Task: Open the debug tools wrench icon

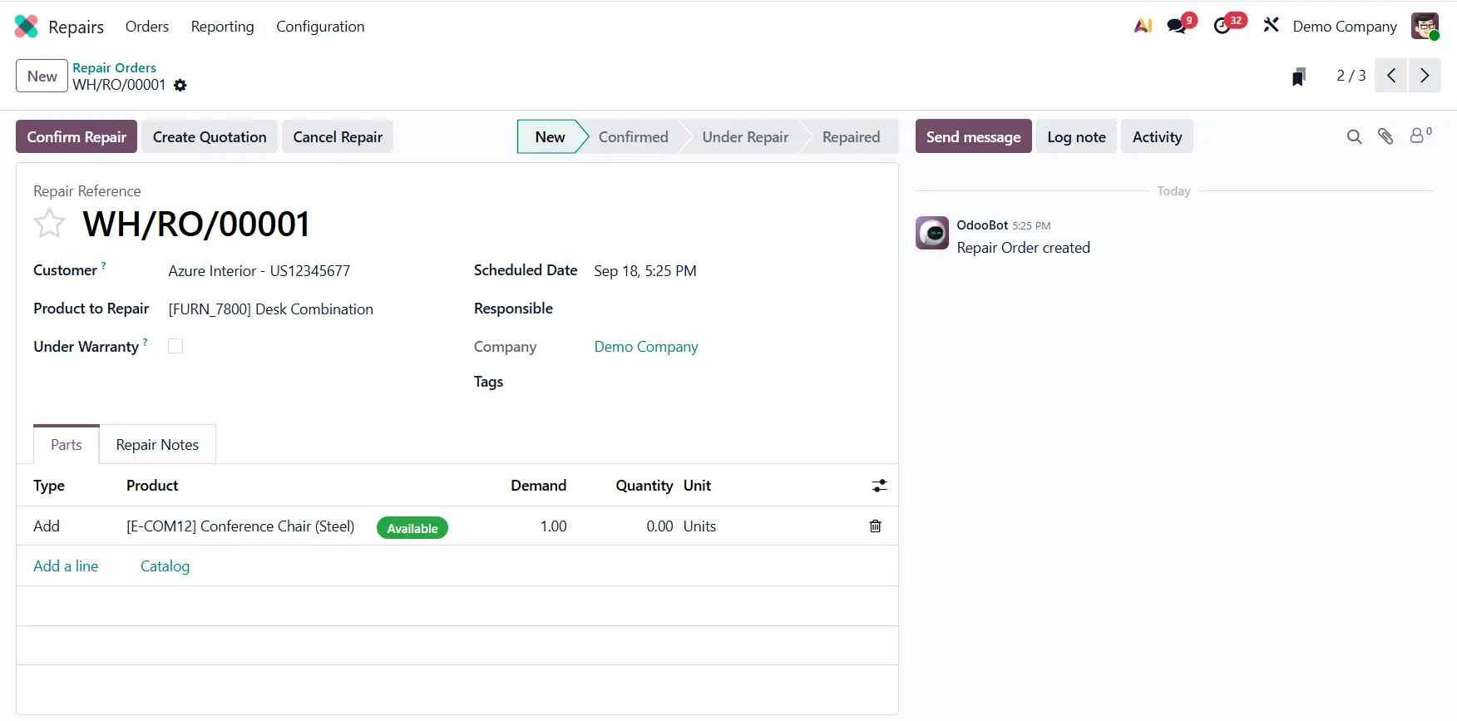Action: coord(1271,26)
